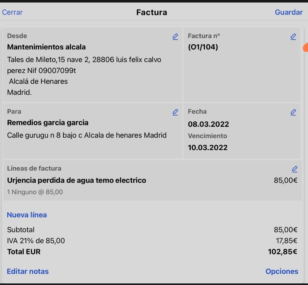
Task: Tap the due date 10.03.2022
Action: [208, 148]
